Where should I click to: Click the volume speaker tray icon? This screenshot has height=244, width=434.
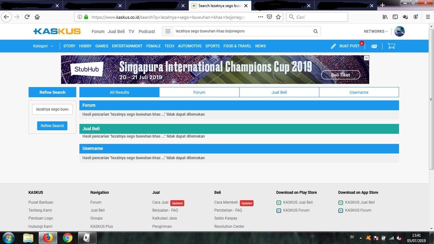pos(399,238)
